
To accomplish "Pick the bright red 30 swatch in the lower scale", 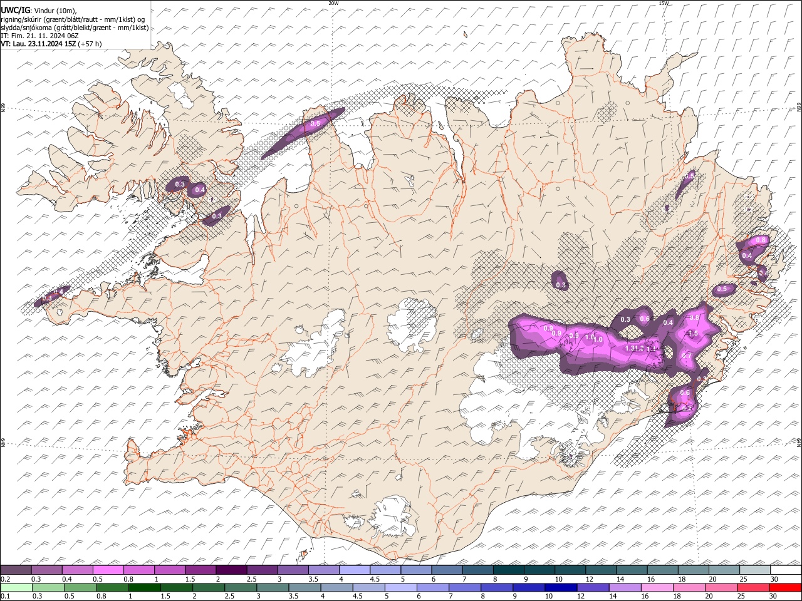I will [785, 587].
